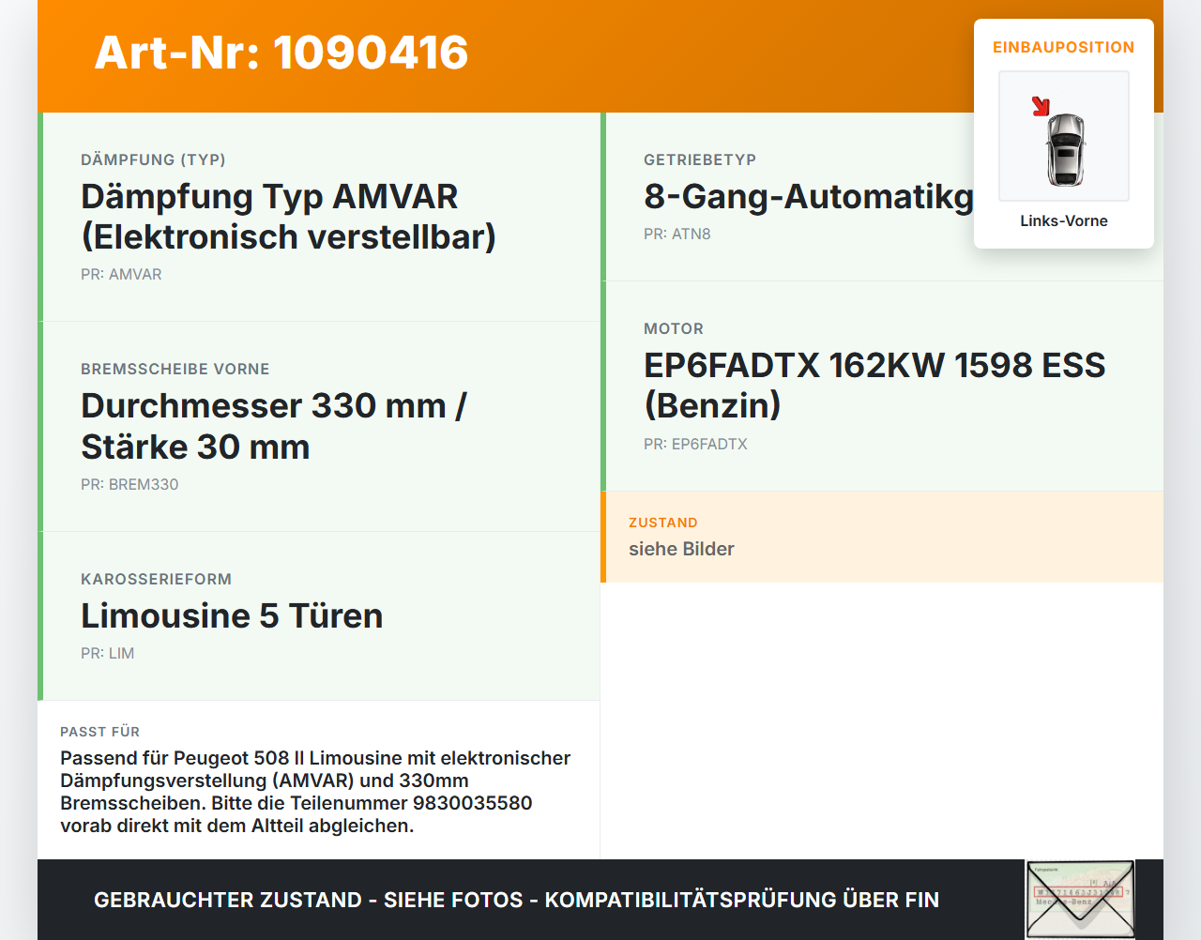Click the 'BREMSSCHEIBE VORNE' label
The height and width of the screenshot is (940, 1201).
pyautogui.click(x=175, y=369)
